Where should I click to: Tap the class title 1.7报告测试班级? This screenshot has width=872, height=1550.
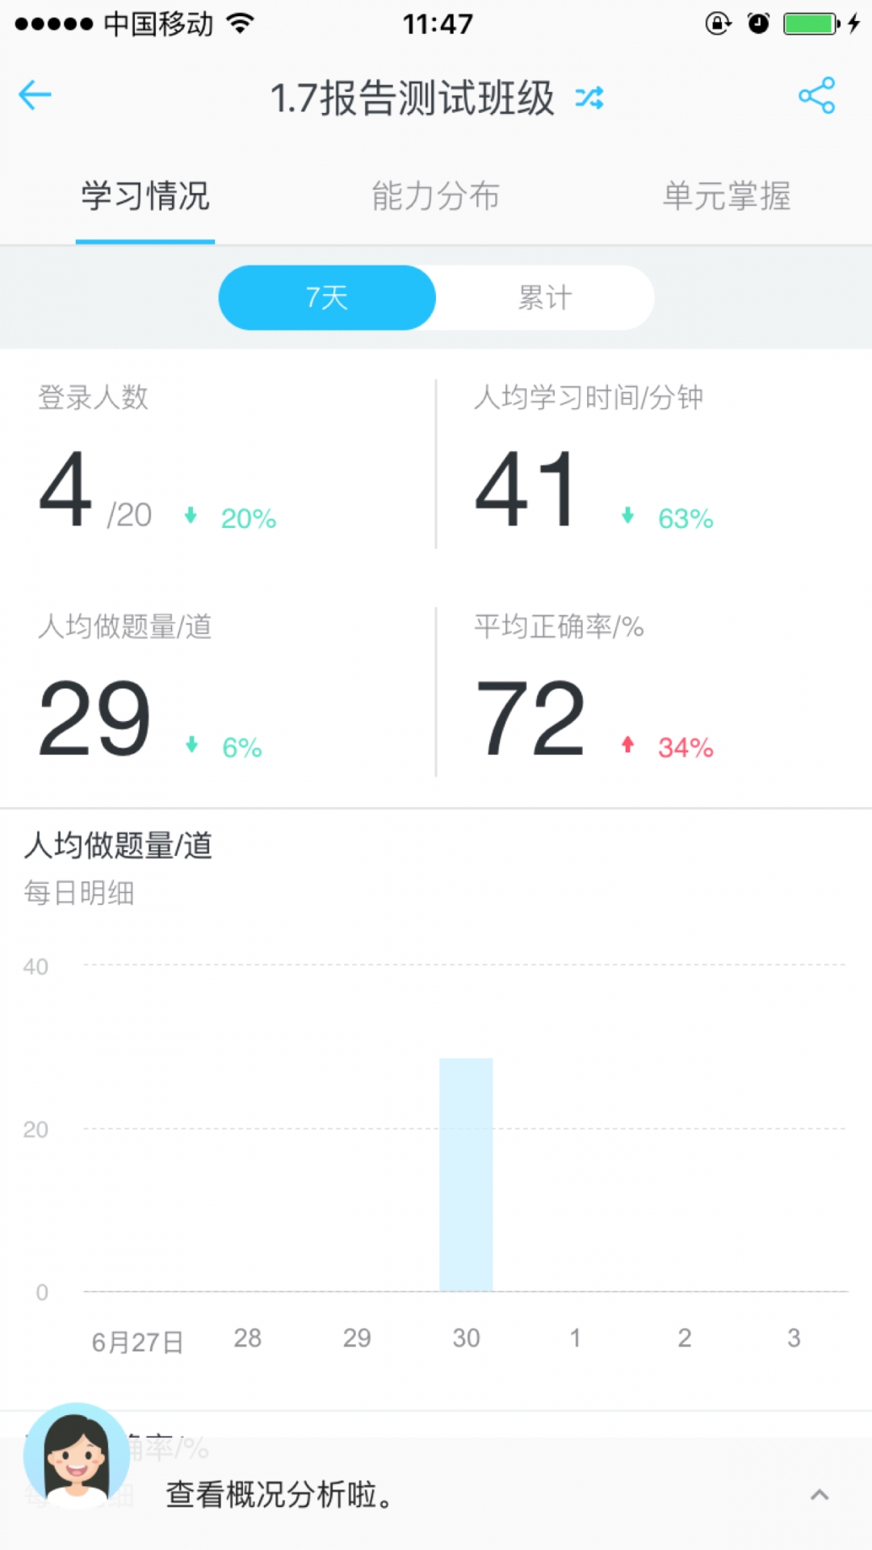point(413,98)
